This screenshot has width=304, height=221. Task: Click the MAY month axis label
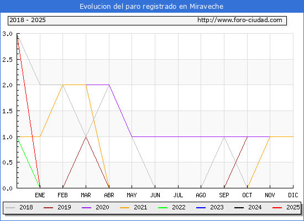pos(132,195)
